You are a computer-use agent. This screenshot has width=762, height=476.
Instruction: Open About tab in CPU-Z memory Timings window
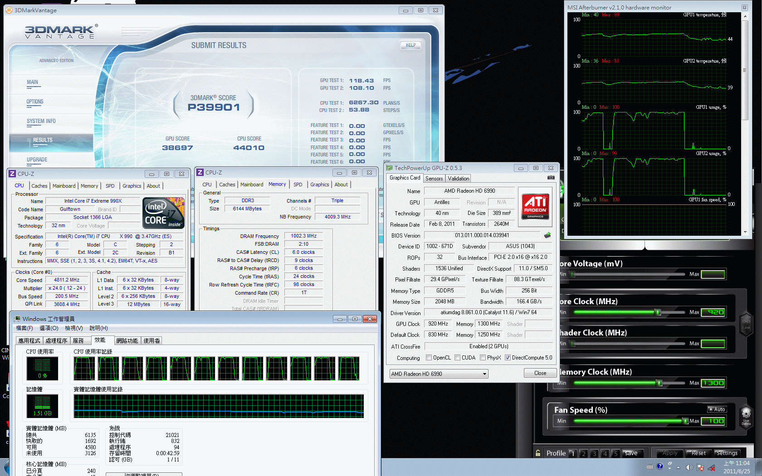341,185
